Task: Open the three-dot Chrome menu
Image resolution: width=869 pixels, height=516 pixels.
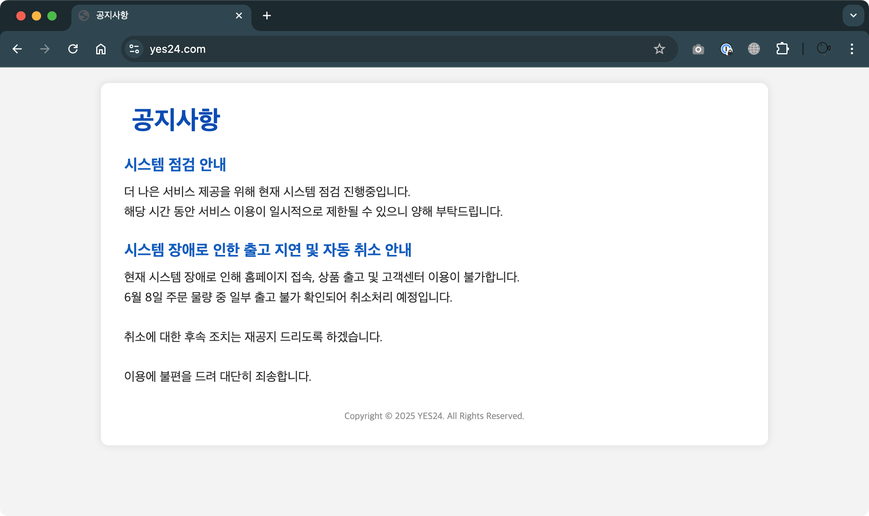Action: pos(852,49)
